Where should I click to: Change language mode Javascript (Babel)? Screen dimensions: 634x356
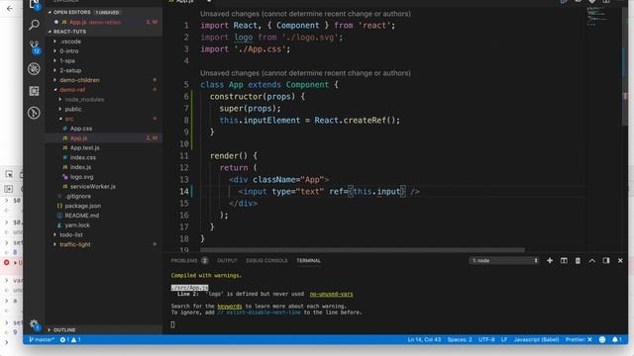pyautogui.click(x=536, y=340)
